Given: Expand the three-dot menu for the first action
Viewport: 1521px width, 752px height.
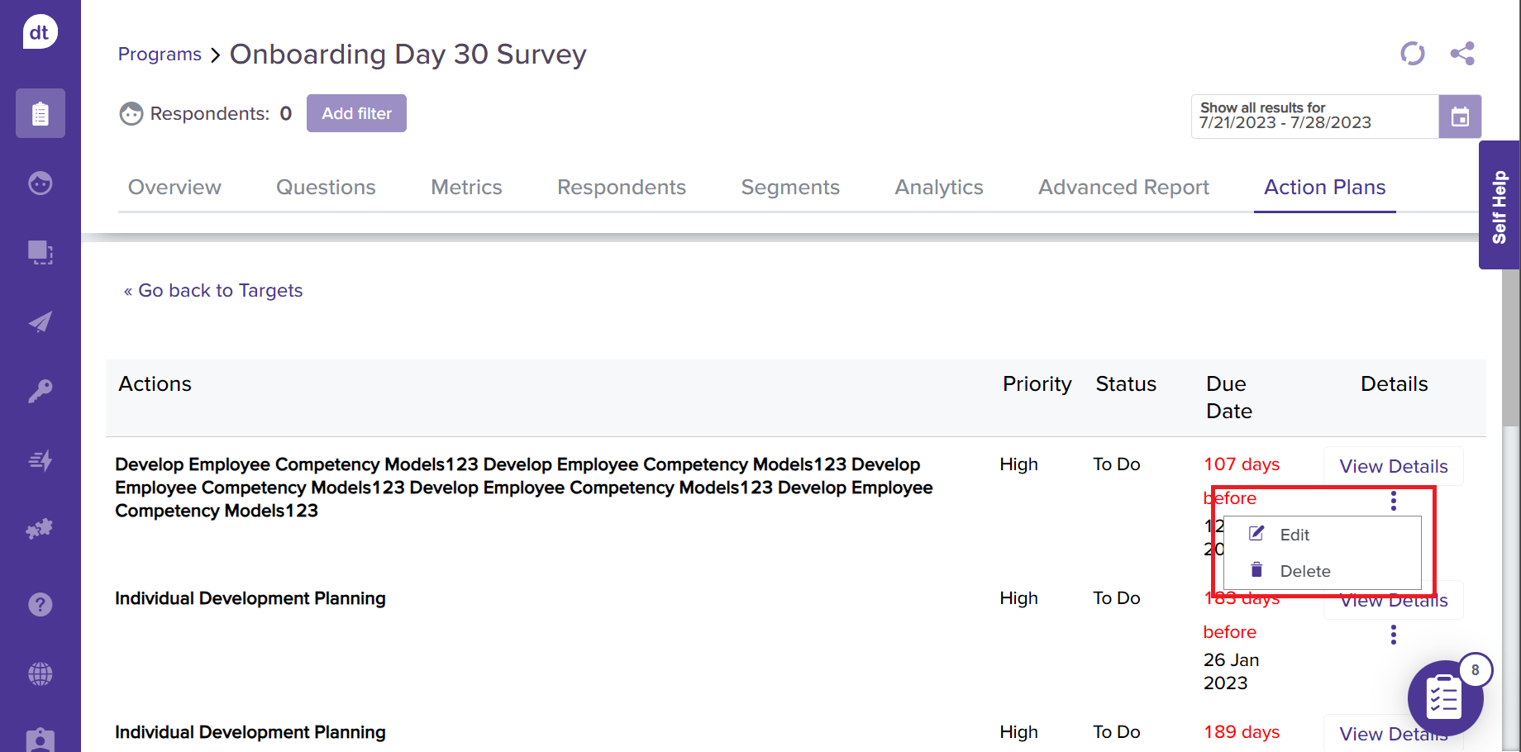Looking at the screenshot, I should (1393, 501).
